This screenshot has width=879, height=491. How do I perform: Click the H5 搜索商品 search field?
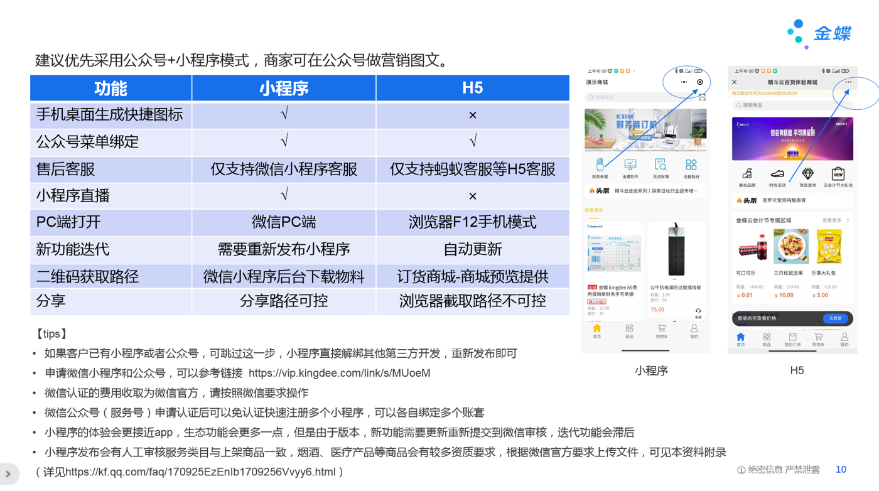[792, 105]
